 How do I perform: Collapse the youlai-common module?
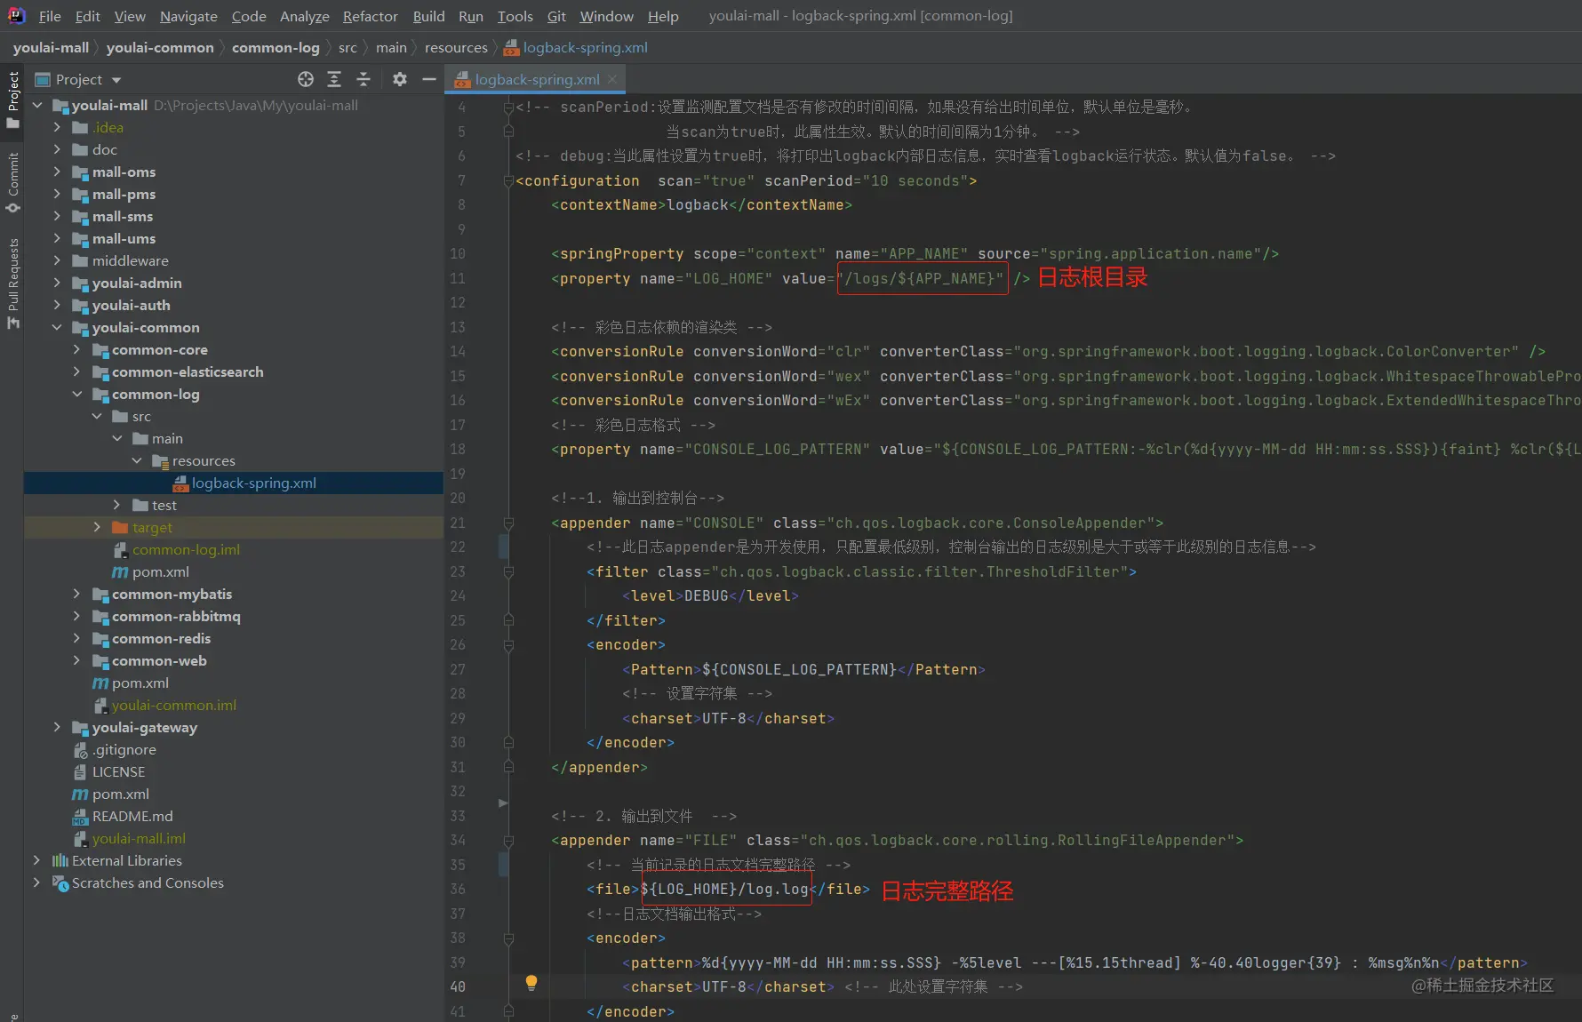tap(57, 327)
